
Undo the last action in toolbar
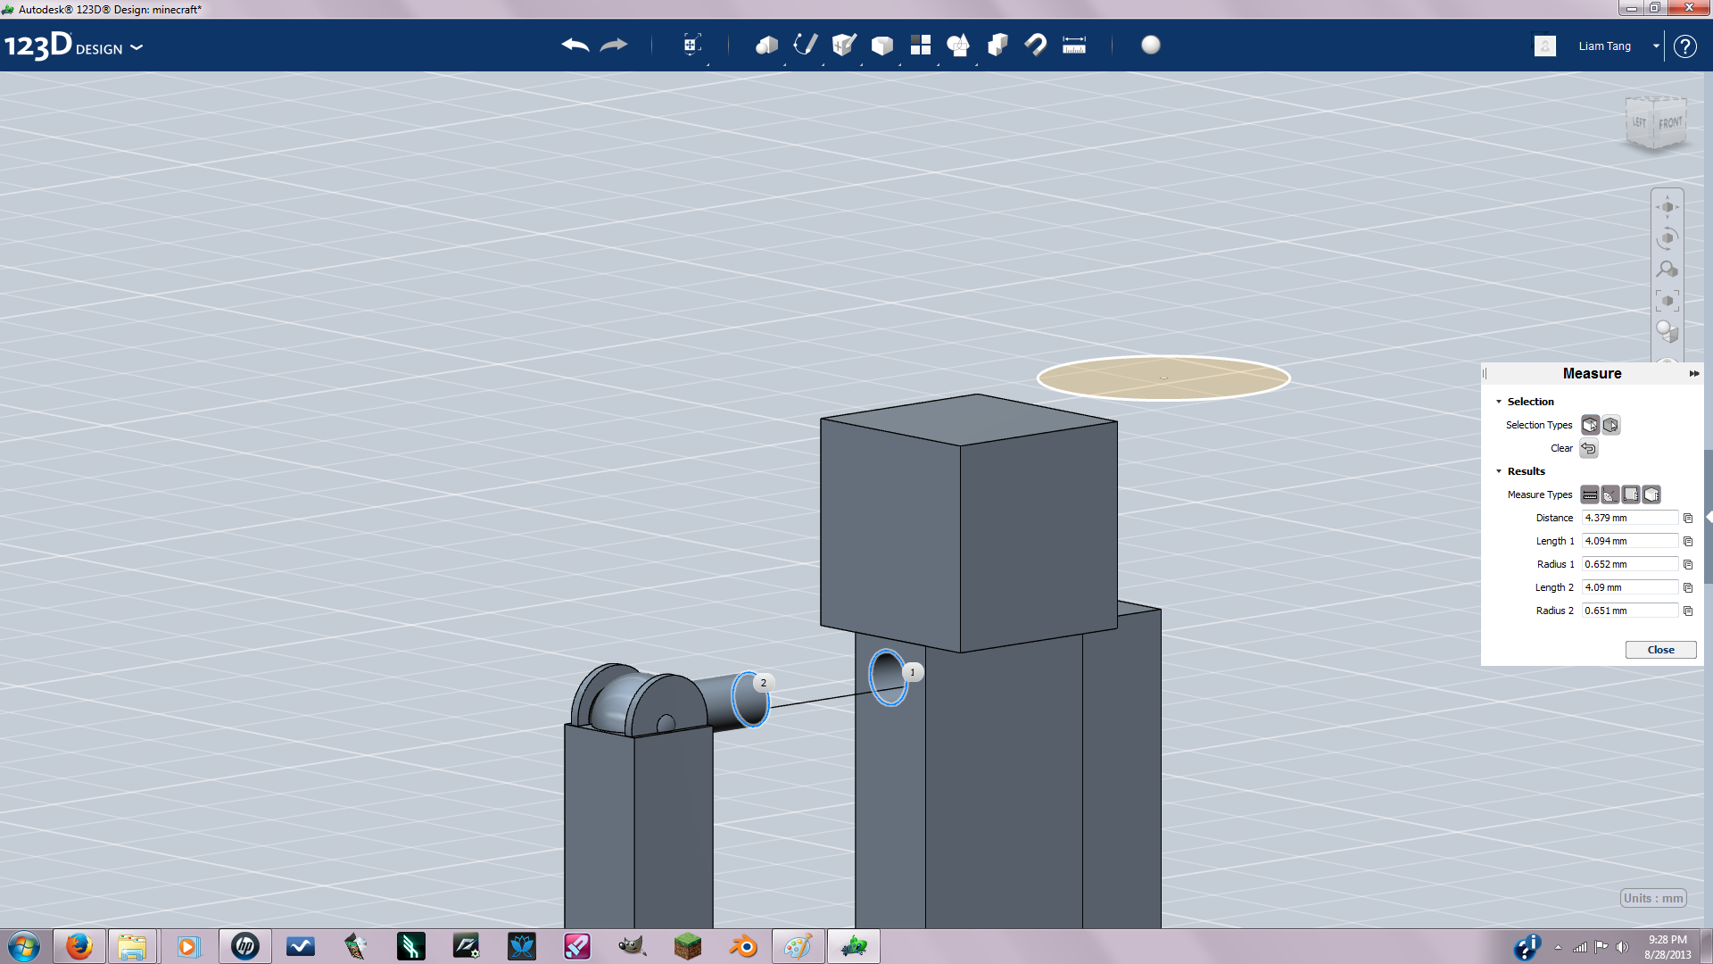tap(575, 45)
